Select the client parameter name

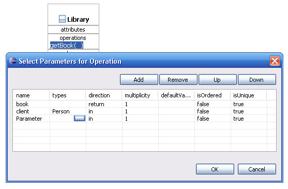(23, 111)
